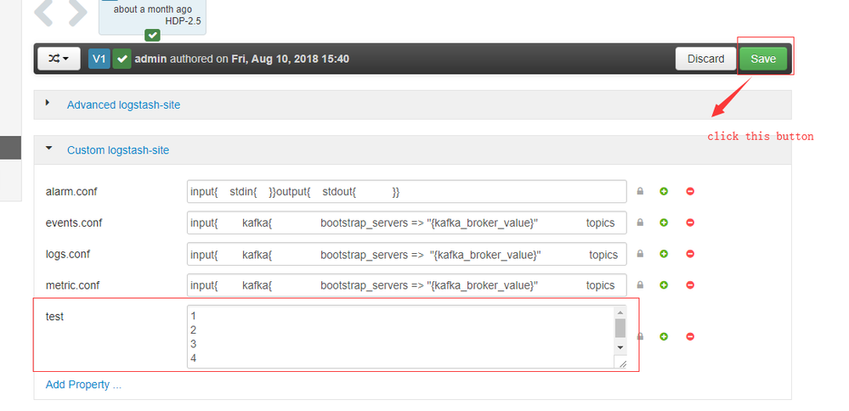Go to next version with right chevron
849x411 pixels.
(76, 13)
